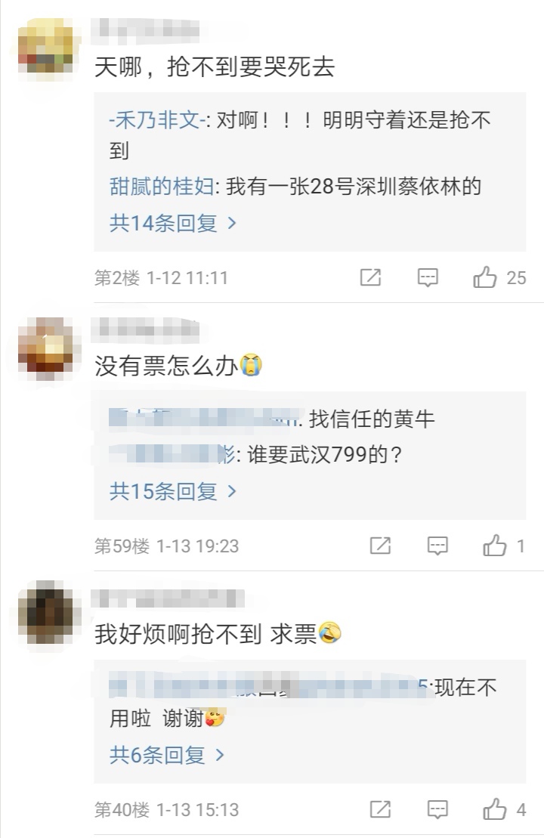Click the crying emoji after 没有票怎么办
The width and height of the screenshot is (544, 838).
coord(251,366)
